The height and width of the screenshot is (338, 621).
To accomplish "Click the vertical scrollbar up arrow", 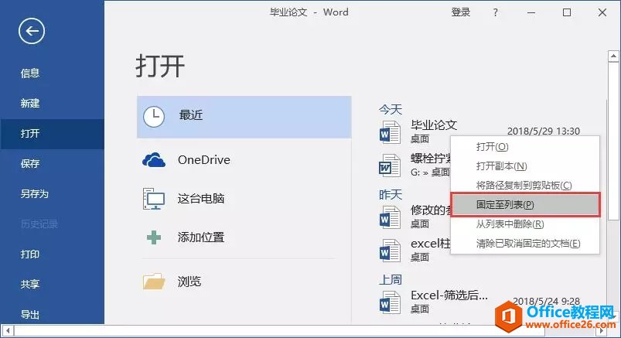I will click(613, 56).
